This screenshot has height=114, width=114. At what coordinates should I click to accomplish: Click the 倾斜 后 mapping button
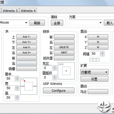[64, 42]
